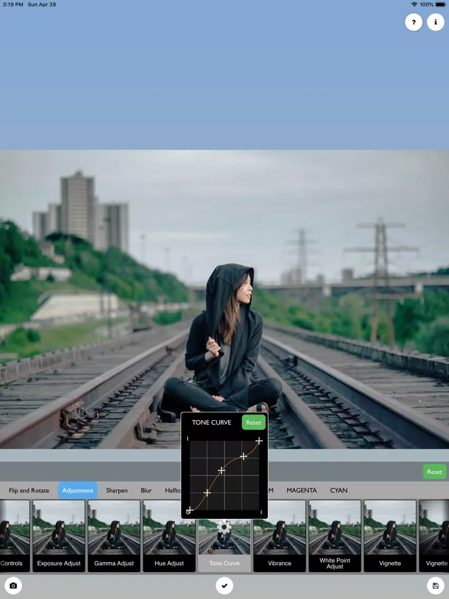Click the center tone curve control point
The image size is (449, 599).
tap(221, 470)
